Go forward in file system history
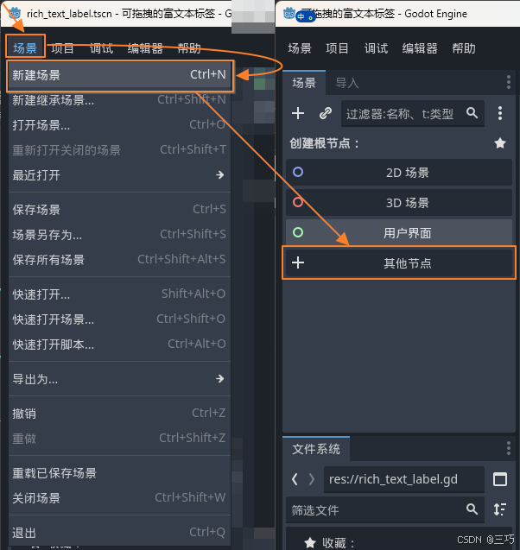This screenshot has width=520, height=550. [x=312, y=479]
